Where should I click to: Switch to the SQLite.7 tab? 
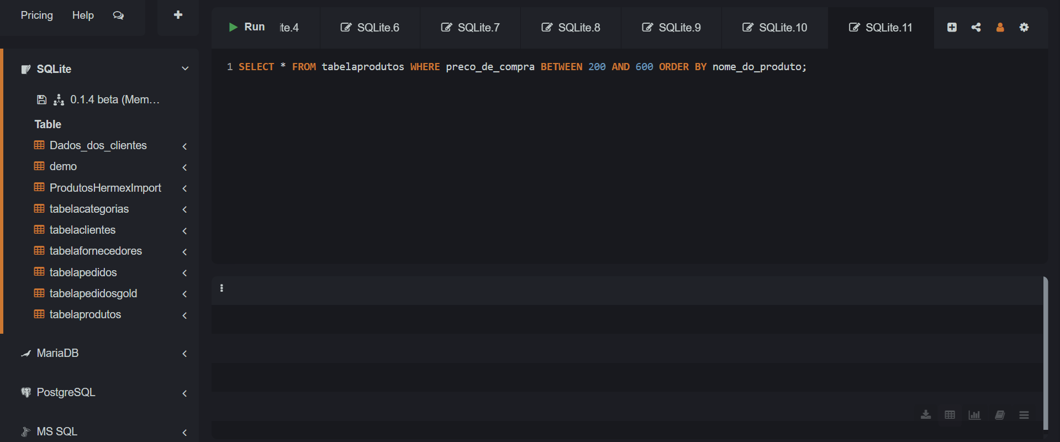click(470, 28)
